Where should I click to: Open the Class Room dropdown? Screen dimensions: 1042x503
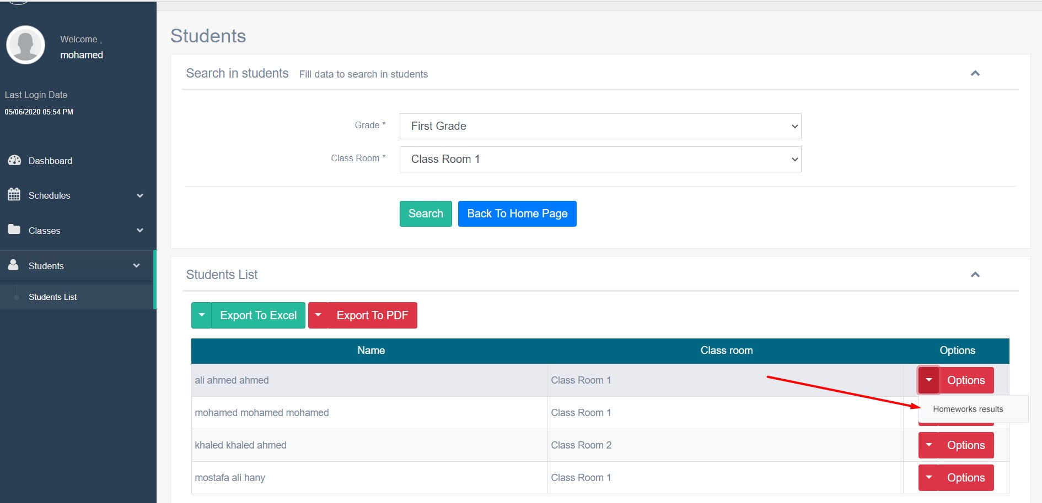coord(600,159)
